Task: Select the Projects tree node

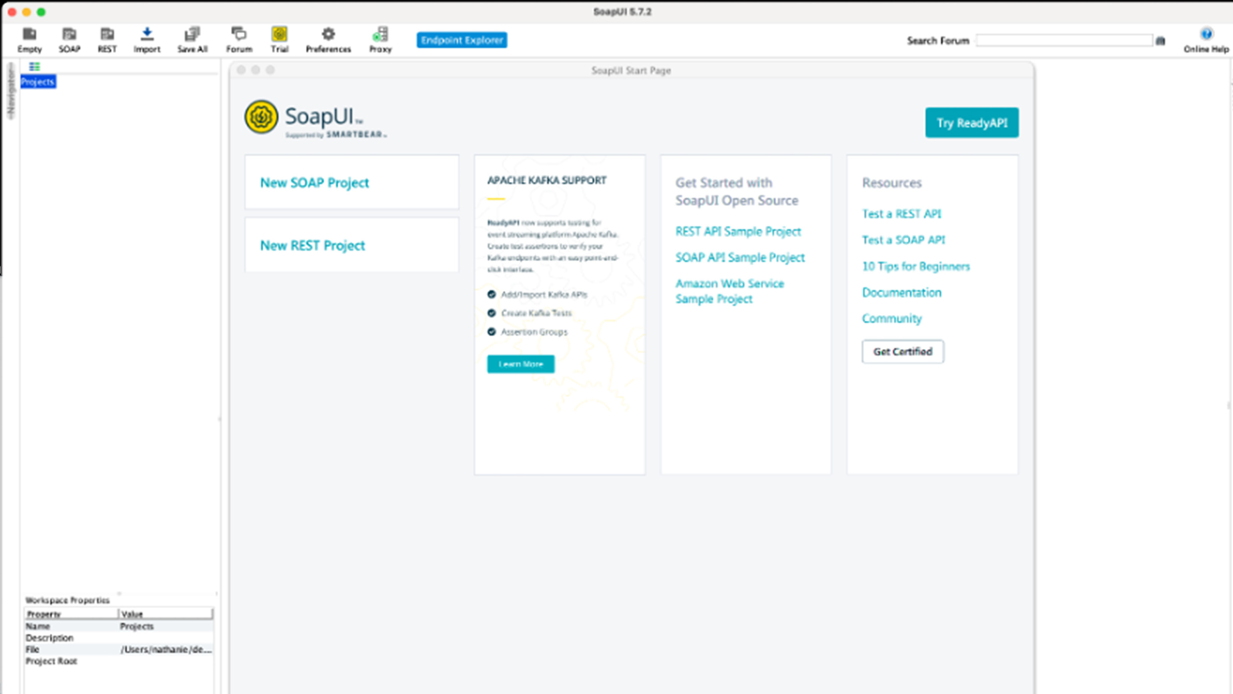Action: pyautogui.click(x=38, y=82)
